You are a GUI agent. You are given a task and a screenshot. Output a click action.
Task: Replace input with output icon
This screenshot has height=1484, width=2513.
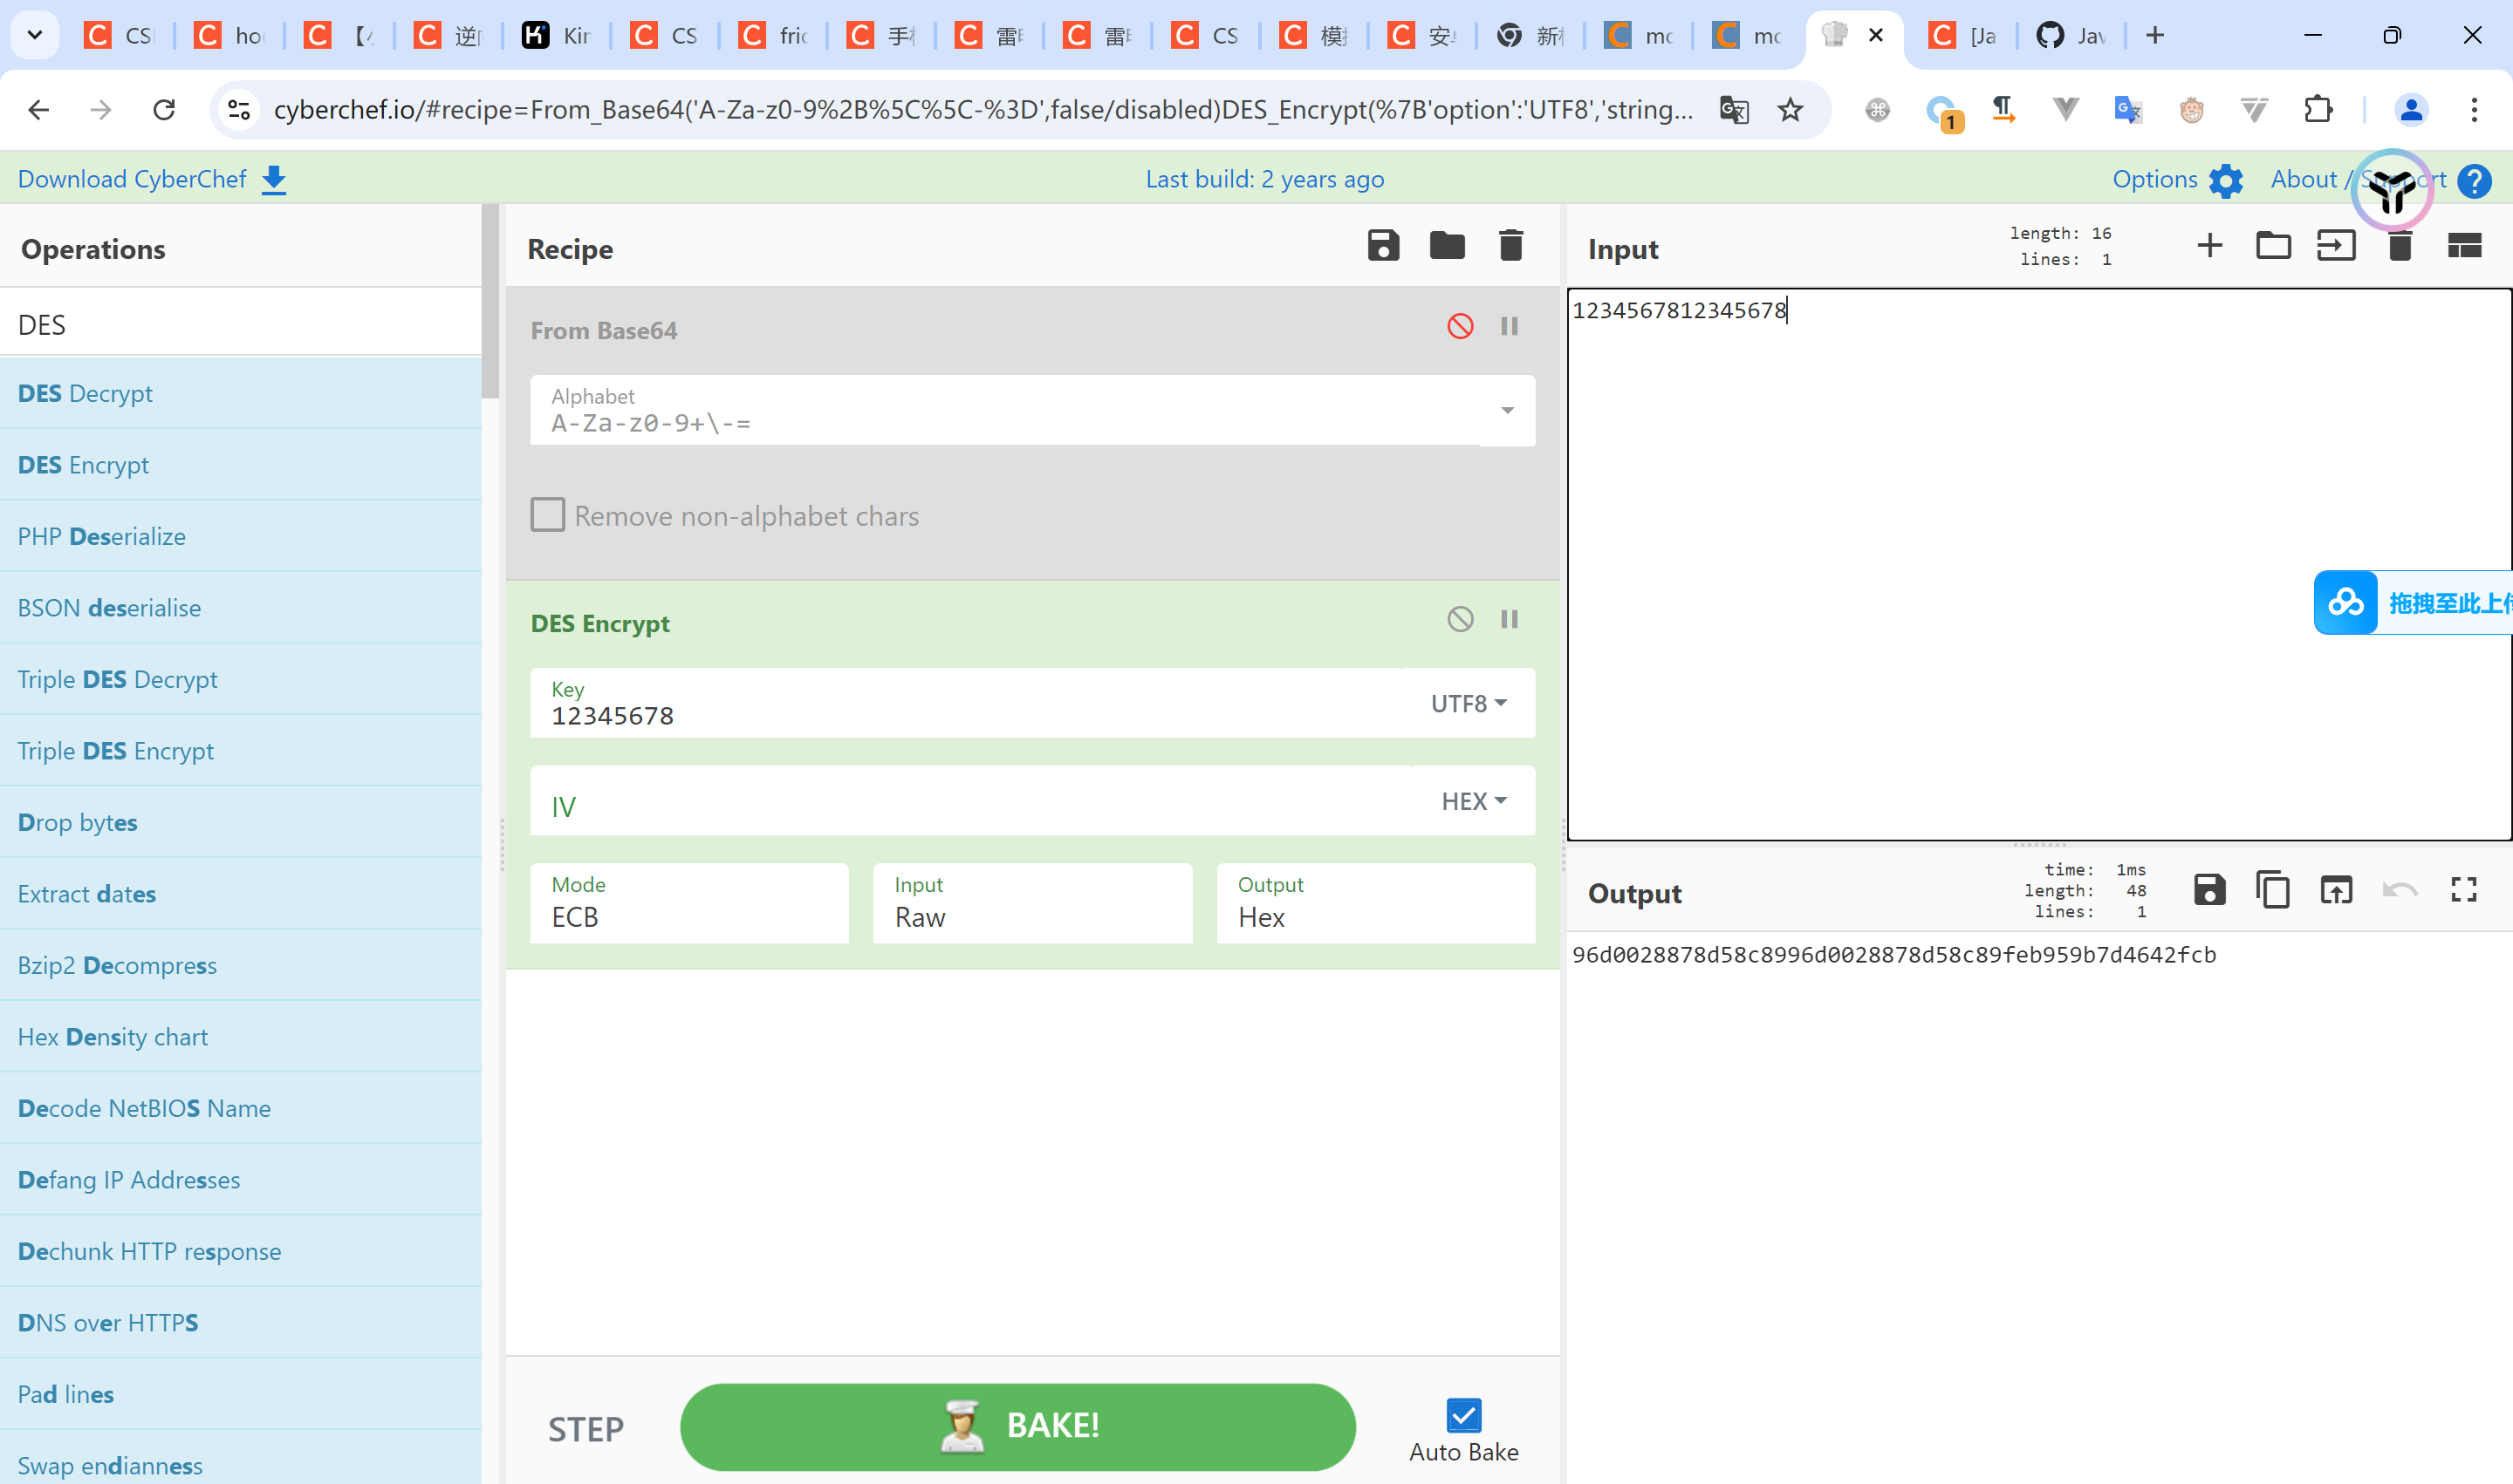pos(2336,890)
